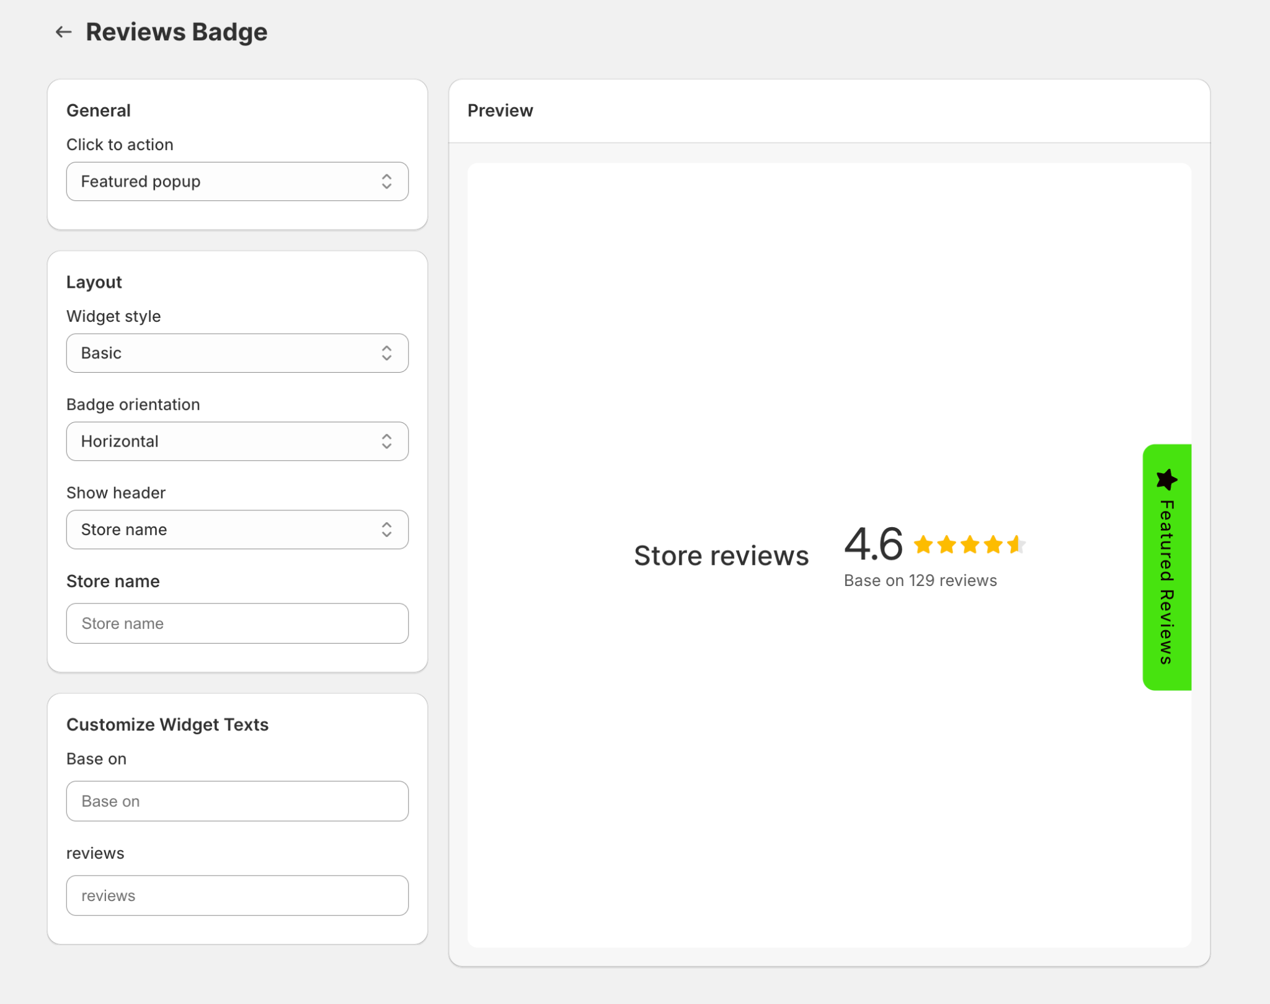
Task: Focus the Store name text field
Action: [x=237, y=623]
